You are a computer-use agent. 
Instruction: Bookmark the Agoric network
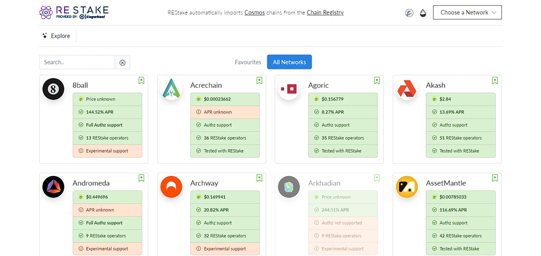click(377, 81)
